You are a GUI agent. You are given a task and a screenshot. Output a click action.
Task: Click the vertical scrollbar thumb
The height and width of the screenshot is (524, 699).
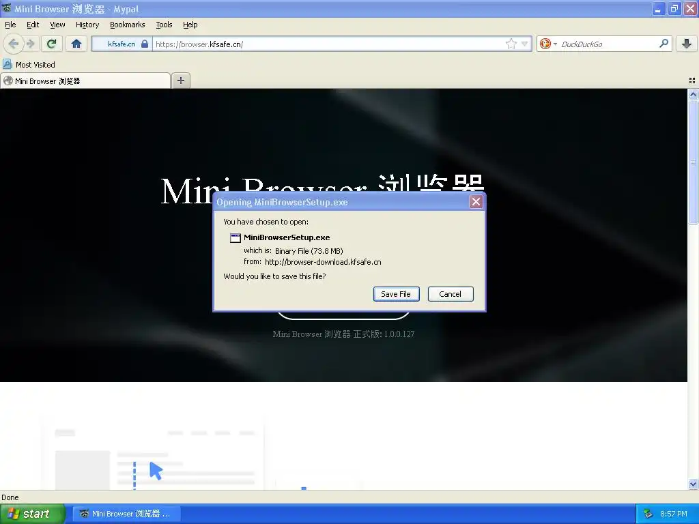point(693,162)
